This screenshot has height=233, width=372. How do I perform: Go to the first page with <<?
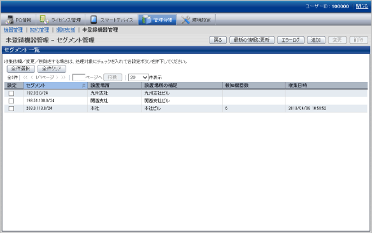(25, 77)
